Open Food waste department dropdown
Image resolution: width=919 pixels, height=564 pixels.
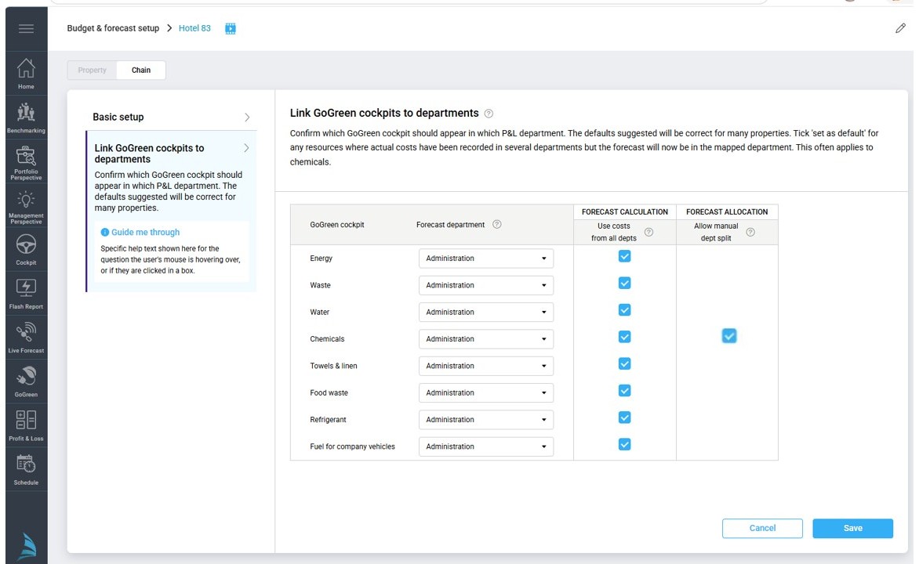click(486, 393)
